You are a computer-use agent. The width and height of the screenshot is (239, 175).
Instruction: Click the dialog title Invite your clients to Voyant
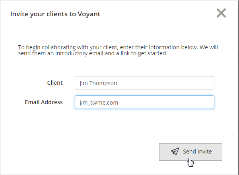pyautogui.click(x=55, y=14)
